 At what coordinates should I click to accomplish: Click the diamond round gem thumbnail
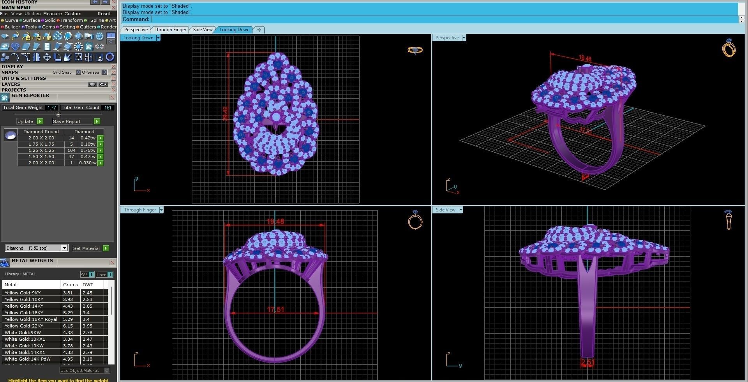click(10, 135)
